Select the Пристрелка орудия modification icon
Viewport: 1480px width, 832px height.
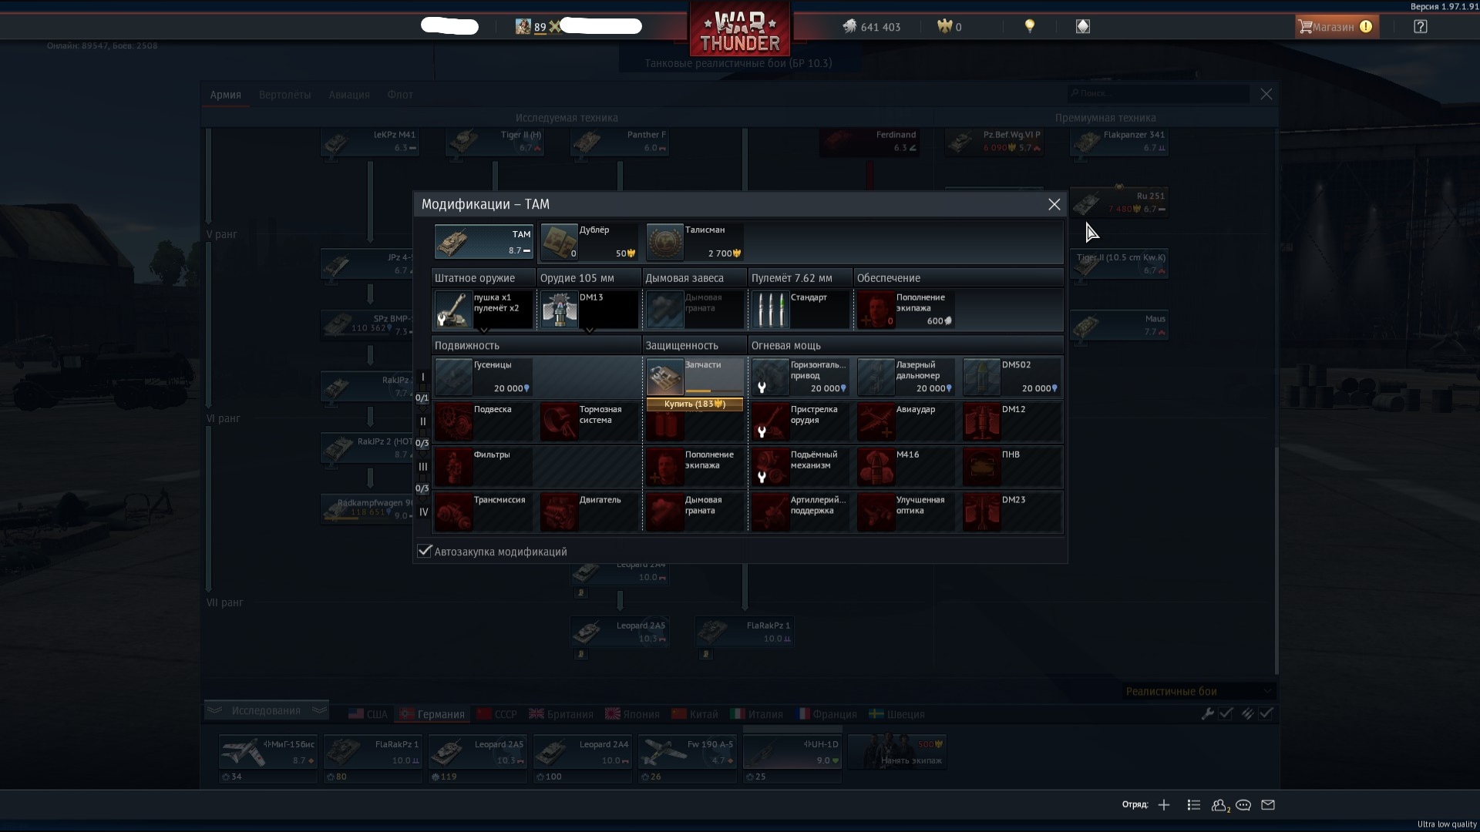(770, 421)
